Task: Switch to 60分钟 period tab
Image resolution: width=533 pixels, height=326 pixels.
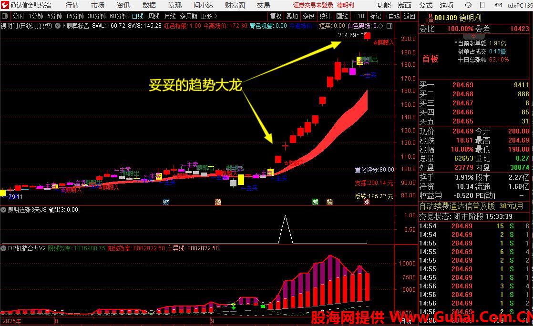Action: [119, 16]
